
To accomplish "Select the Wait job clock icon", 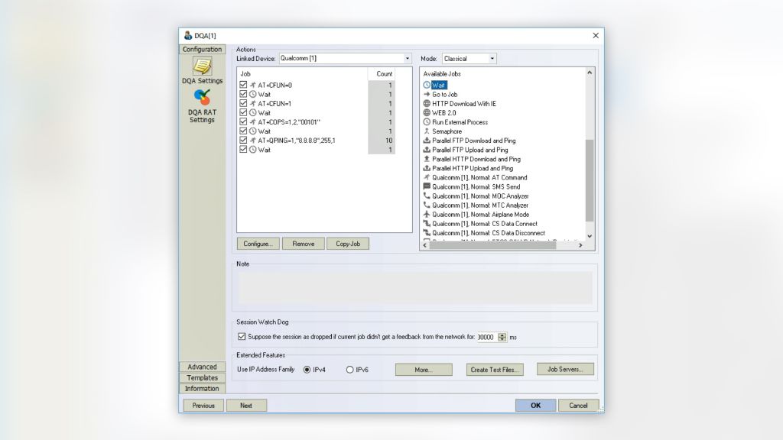I will 427,85.
